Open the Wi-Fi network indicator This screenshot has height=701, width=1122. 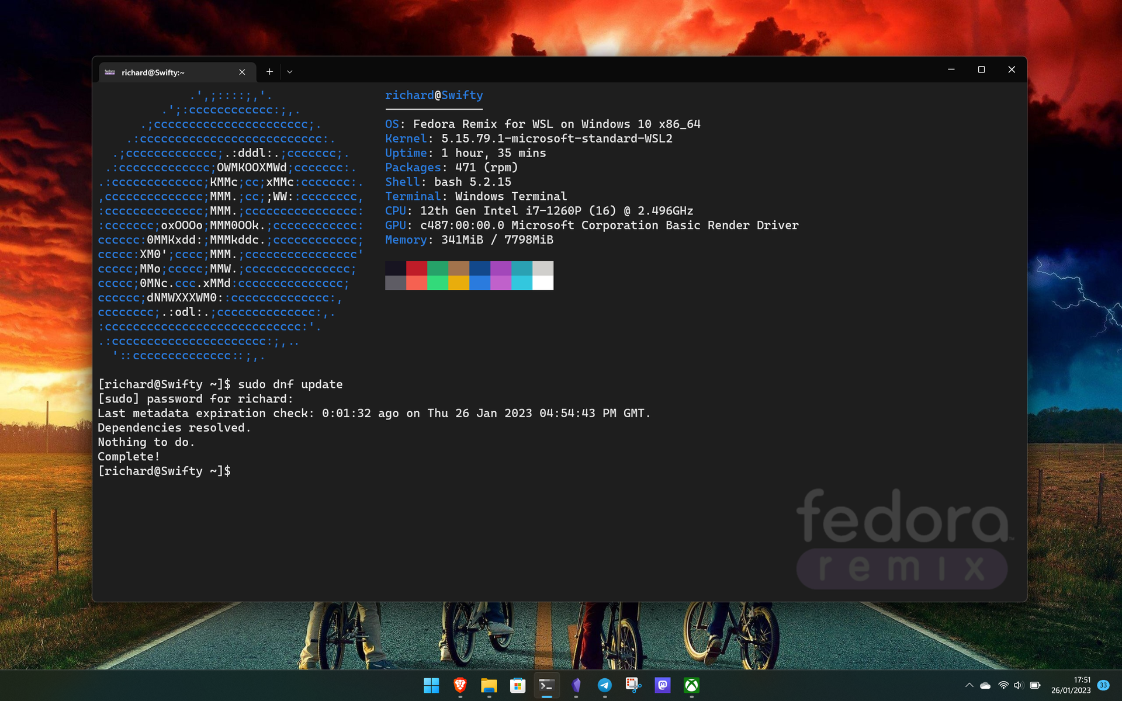pos(1003,685)
